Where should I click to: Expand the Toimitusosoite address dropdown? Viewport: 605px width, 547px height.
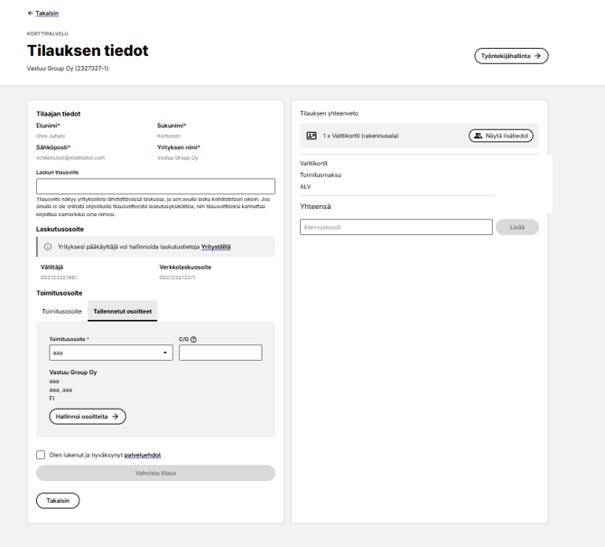pyautogui.click(x=166, y=354)
